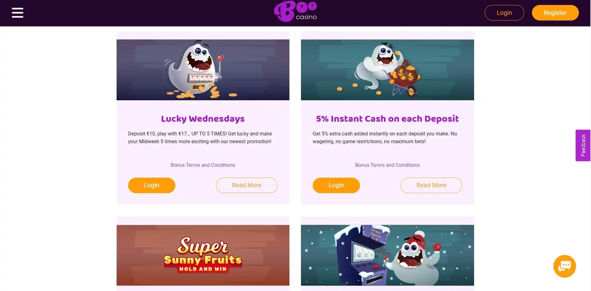Click Login under Lucky Wednesdays
Screen dimensions: 591x291
pos(152,185)
